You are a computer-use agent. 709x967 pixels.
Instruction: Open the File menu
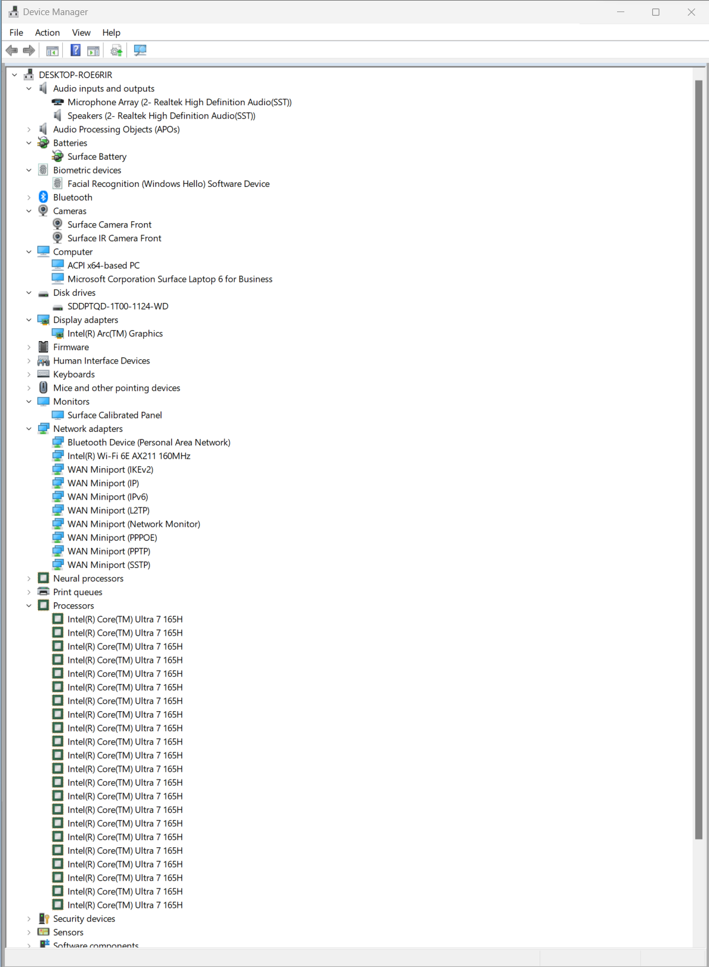(x=16, y=33)
